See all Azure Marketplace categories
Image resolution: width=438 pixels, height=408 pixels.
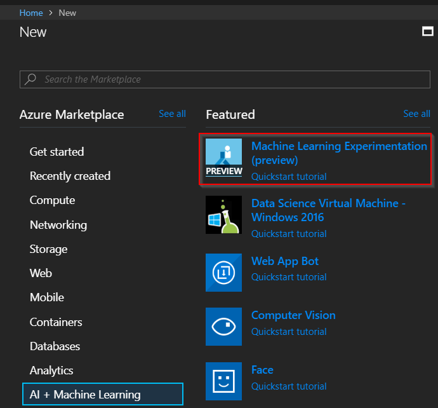coord(172,114)
